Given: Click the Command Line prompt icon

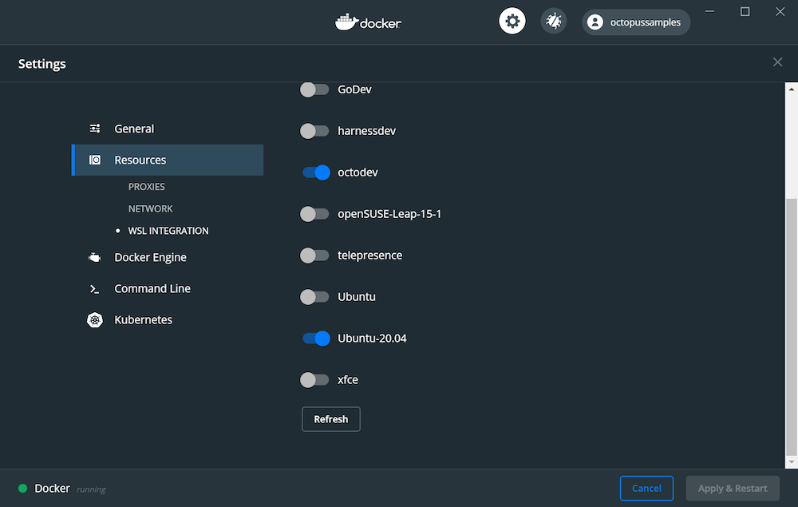Looking at the screenshot, I should coord(95,289).
